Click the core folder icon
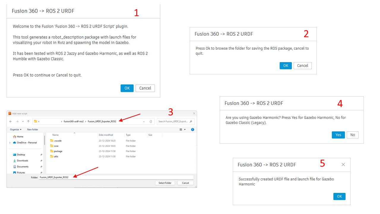The height and width of the screenshot is (214, 380). (52, 146)
